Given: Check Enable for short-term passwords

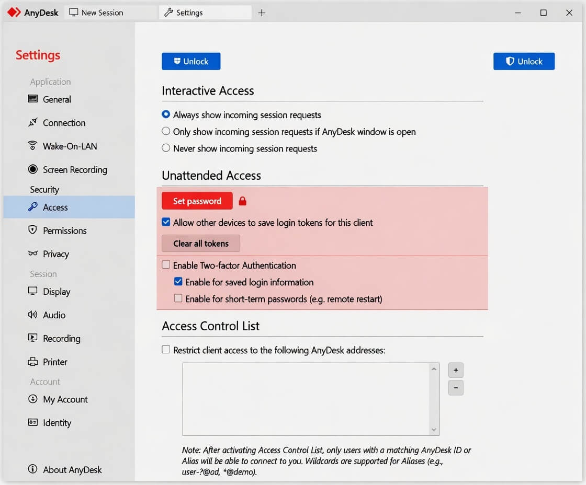Looking at the screenshot, I should coord(178,298).
